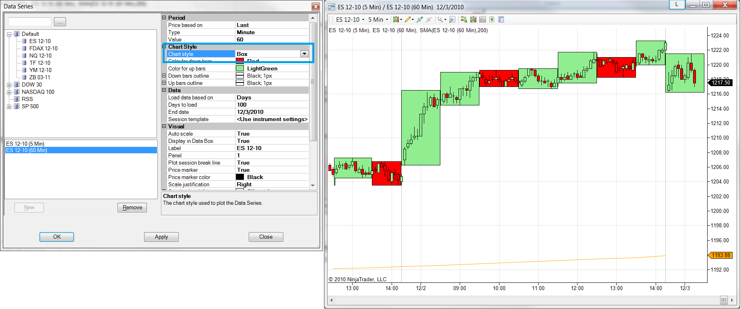Viewport: 741px width, 309px height.
Task: Click the OK button
Action: pos(57,237)
